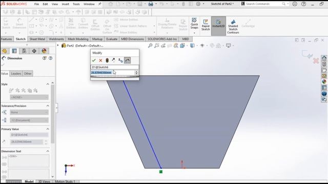Image resolution: width=328 pixels, height=184 pixels.
Task: Toggle the mark for drawing icon in Modify
Action: click(127, 60)
